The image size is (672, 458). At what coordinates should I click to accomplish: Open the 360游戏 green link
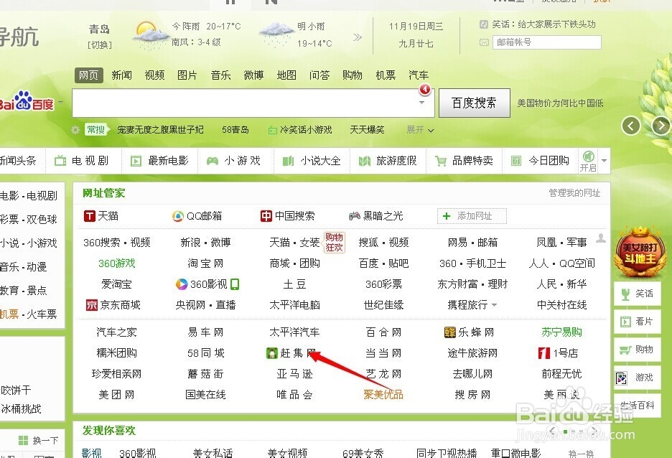click(116, 263)
